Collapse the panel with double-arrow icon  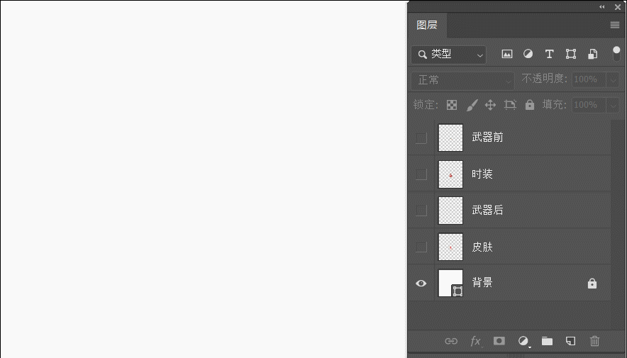(x=601, y=7)
